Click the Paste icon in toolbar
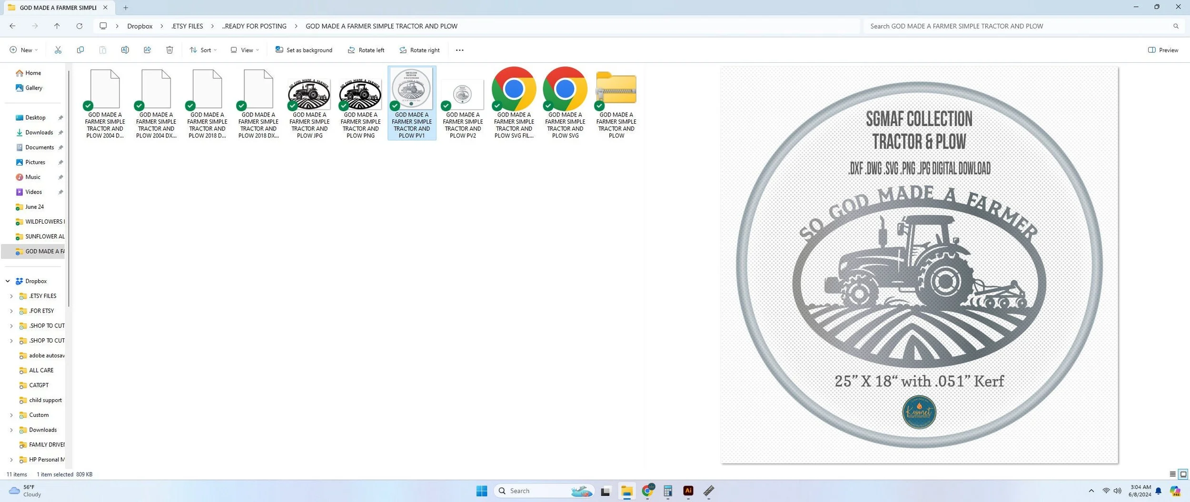The image size is (1190, 502). [103, 50]
